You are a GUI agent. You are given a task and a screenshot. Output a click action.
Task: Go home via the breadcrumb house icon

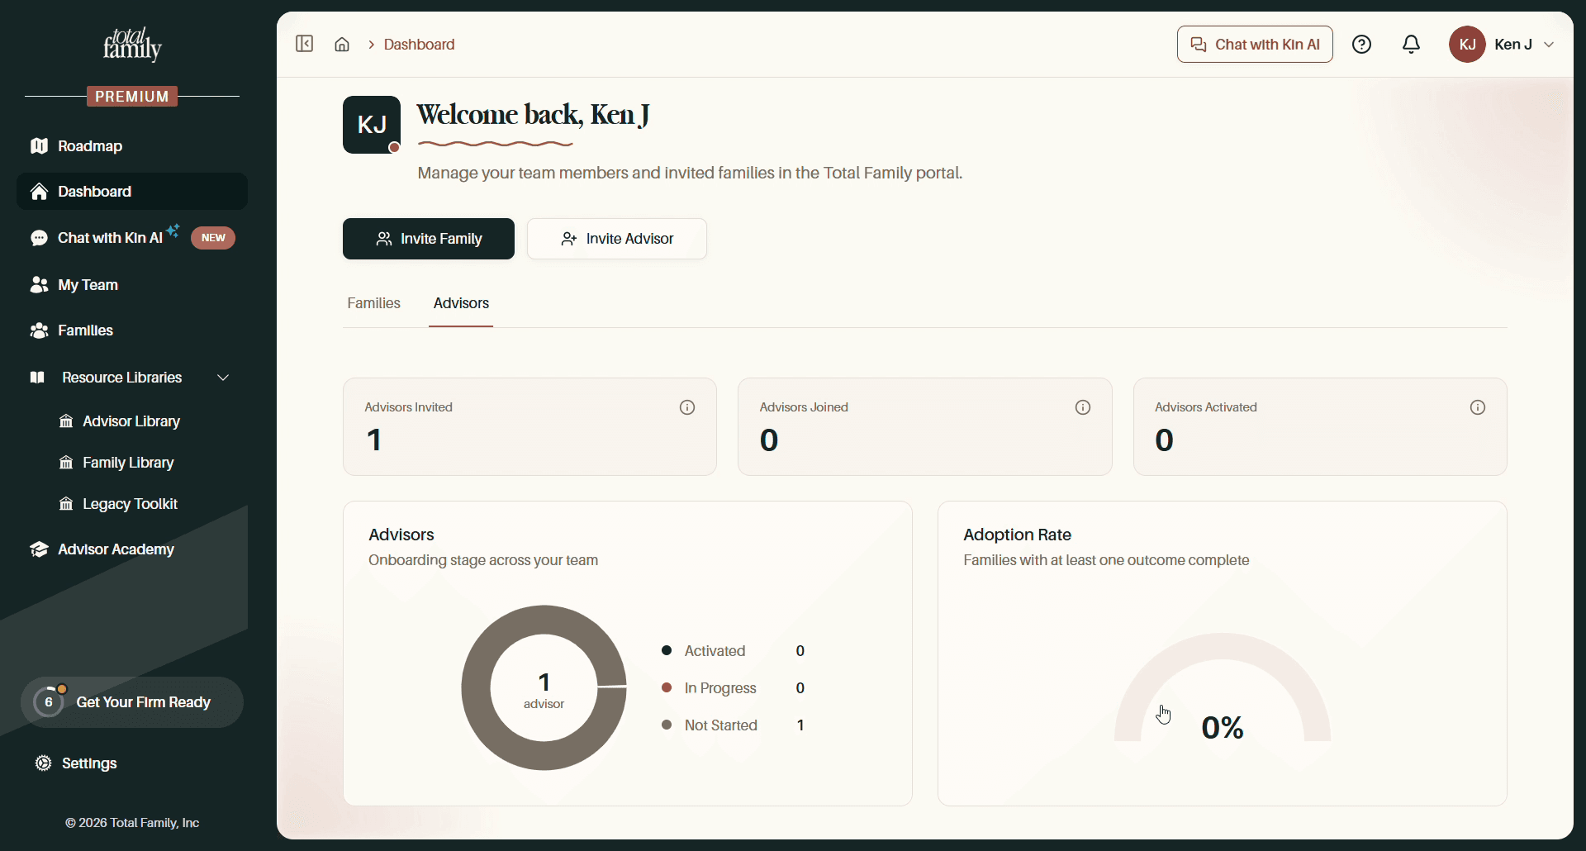[342, 45]
